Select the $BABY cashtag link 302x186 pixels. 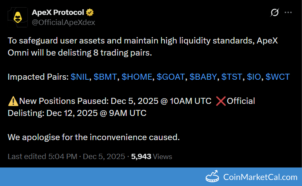[x=203, y=77]
